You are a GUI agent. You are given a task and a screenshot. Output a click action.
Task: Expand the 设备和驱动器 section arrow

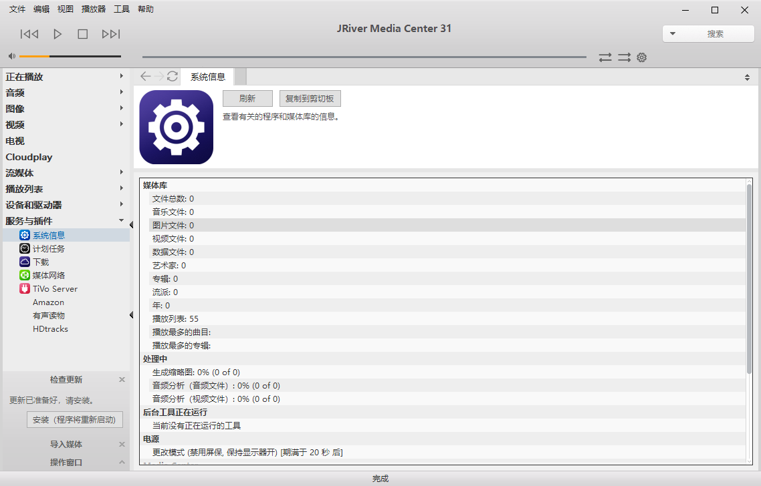click(121, 204)
